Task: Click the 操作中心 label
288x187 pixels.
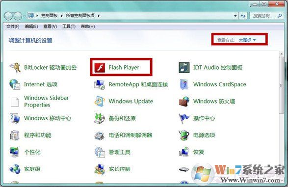Action: click(204, 118)
